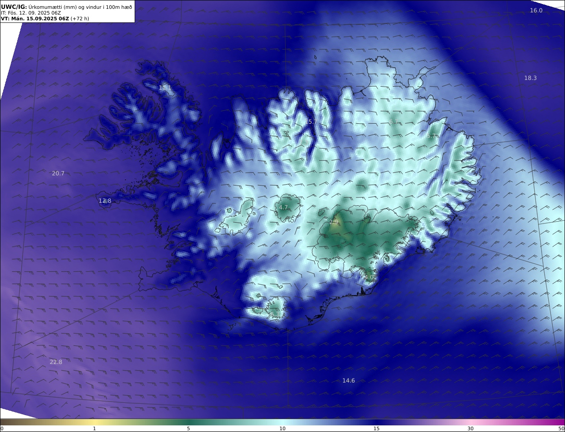Click the 14.6 value south of Iceland
This screenshot has height=432, width=565.
pos(349,381)
